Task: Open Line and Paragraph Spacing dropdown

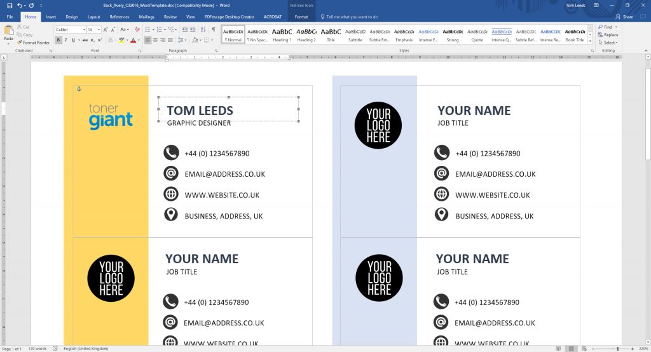Action: click(182, 40)
